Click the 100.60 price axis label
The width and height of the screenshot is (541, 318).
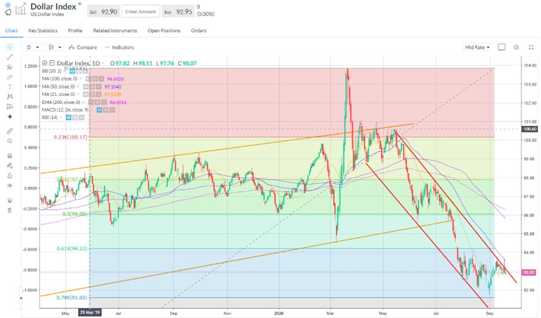(x=530, y=129)
